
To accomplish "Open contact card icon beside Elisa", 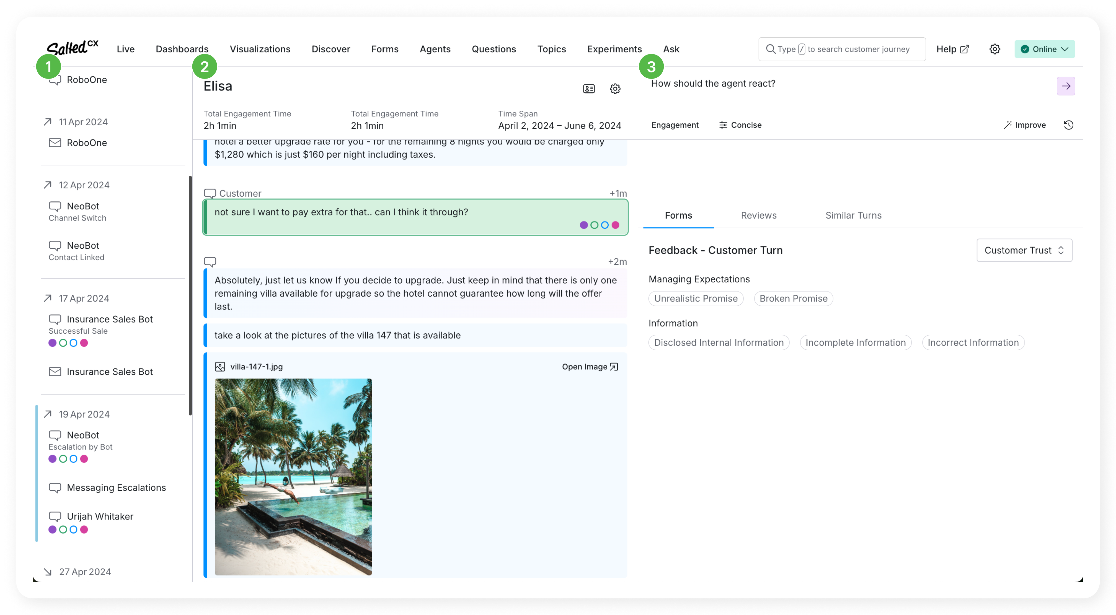I will (x=589, y=89).
